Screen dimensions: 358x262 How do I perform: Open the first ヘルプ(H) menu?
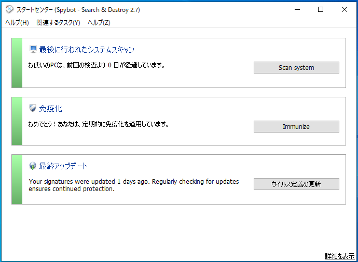[x=17, y=23]
